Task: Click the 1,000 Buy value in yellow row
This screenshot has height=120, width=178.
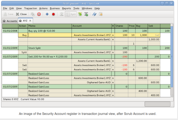Action: [142, 35]
